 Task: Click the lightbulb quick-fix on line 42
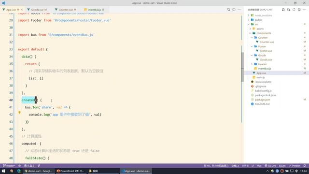pos(19,113)
